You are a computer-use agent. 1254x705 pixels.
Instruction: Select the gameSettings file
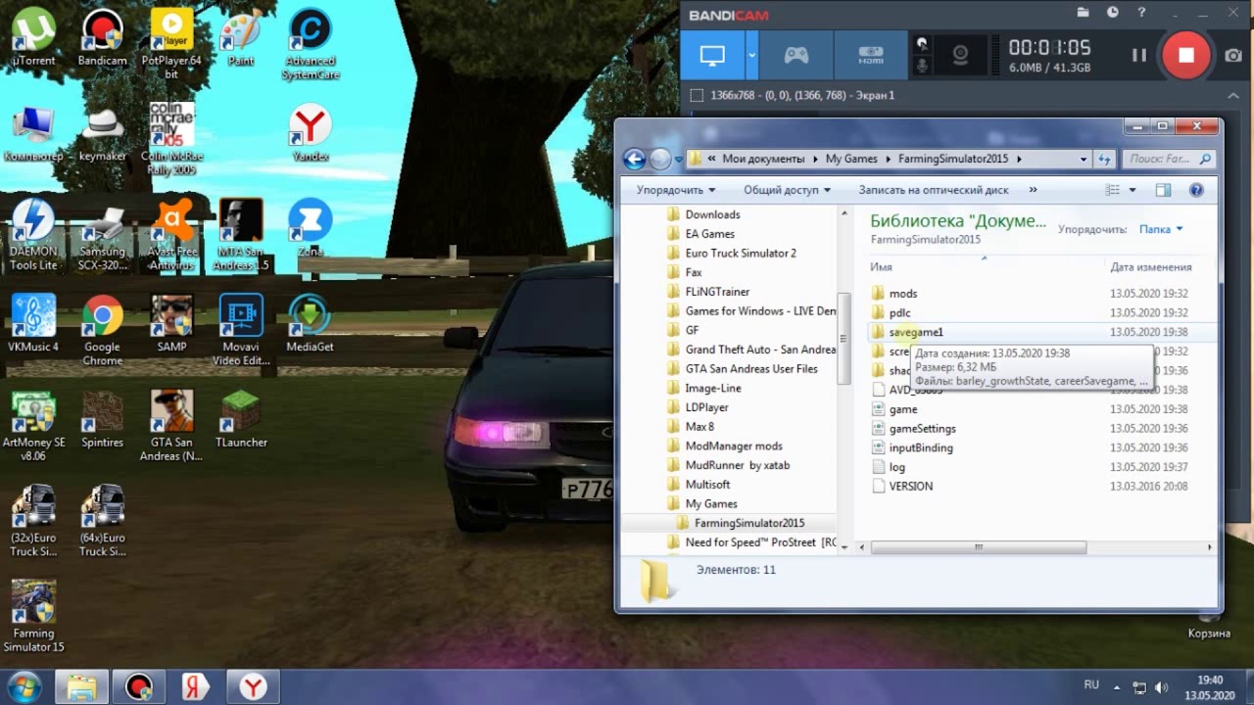pyautogui.click(x=922, y=428)
